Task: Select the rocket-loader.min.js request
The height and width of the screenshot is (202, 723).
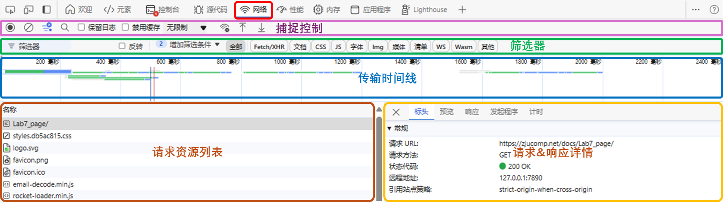Action: click(188, 196)
